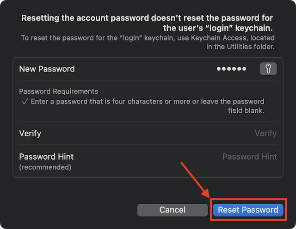Click the "Password Requirements" heading

(x=58, y=91)
